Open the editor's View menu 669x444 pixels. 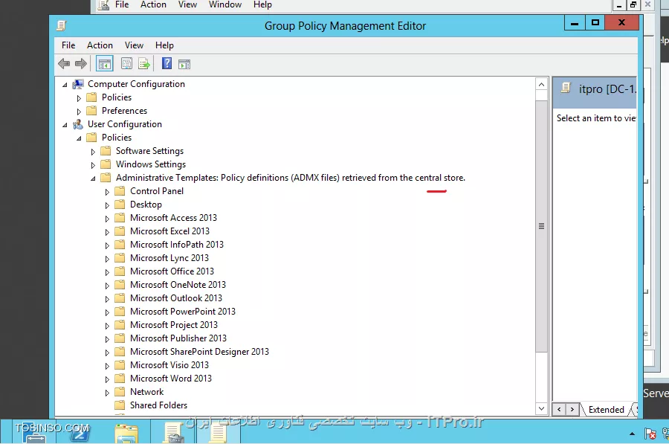[x=134, y=45]
